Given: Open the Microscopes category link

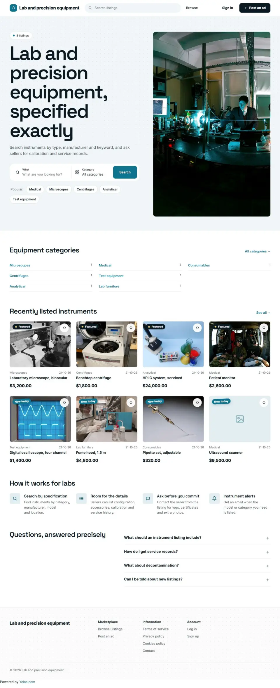Looking at the screenshot, I should tap(20, 265).
